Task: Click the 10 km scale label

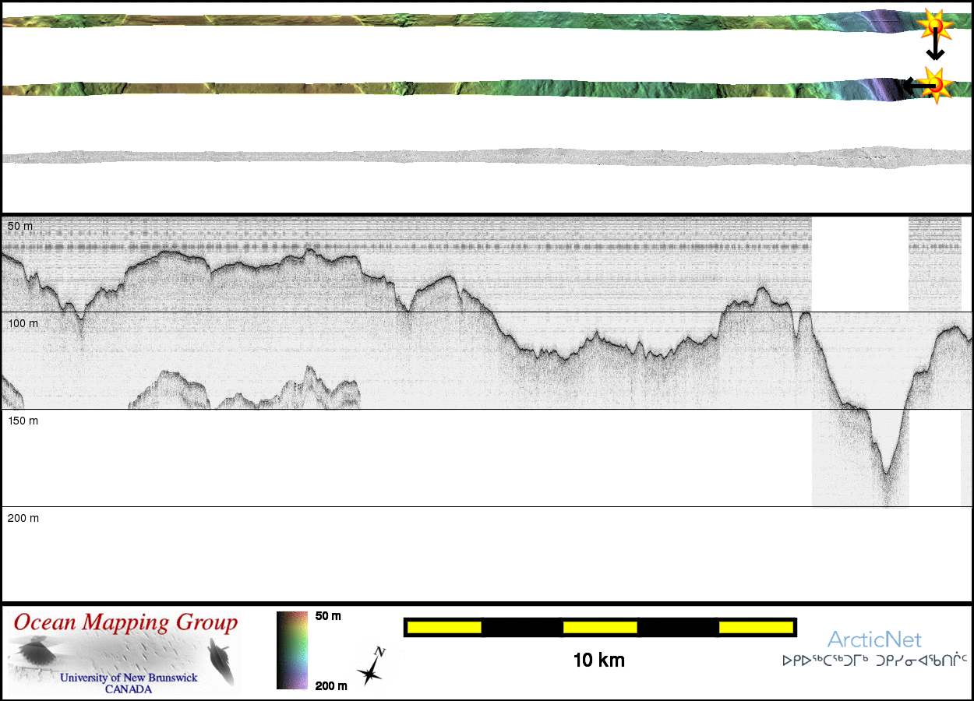Action: [x=598, y=660]
